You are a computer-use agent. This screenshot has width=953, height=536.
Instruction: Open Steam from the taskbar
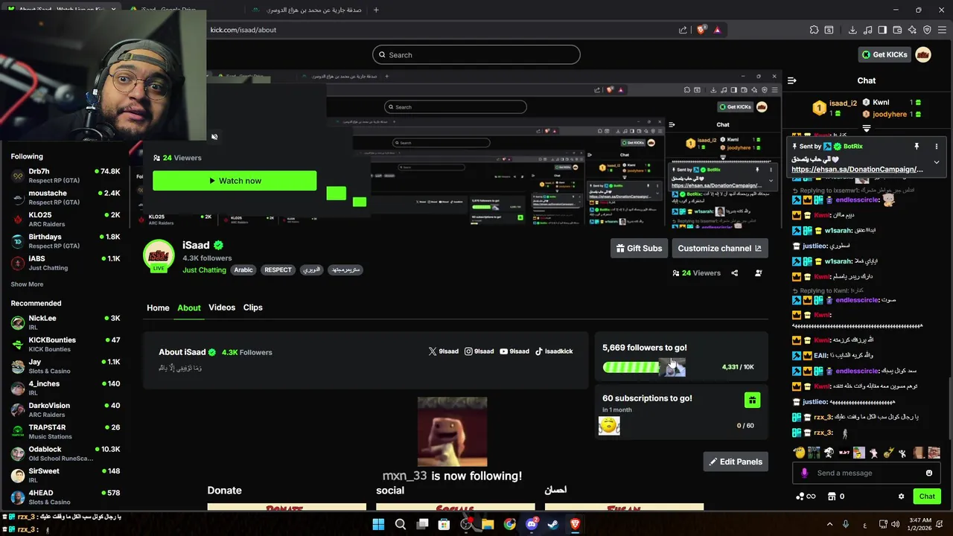click(553, 524)
